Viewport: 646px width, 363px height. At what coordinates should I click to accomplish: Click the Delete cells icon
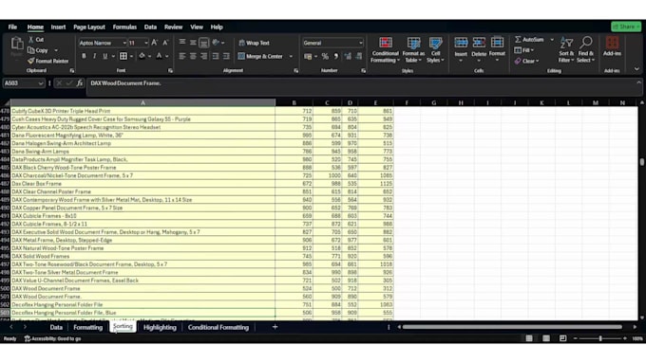479,43
